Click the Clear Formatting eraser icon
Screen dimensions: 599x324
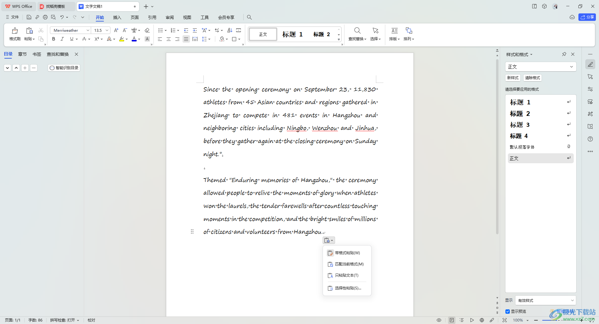point(147,30)
